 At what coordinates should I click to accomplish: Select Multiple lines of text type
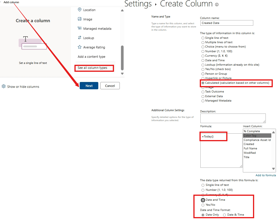click(x=203, y=42)
